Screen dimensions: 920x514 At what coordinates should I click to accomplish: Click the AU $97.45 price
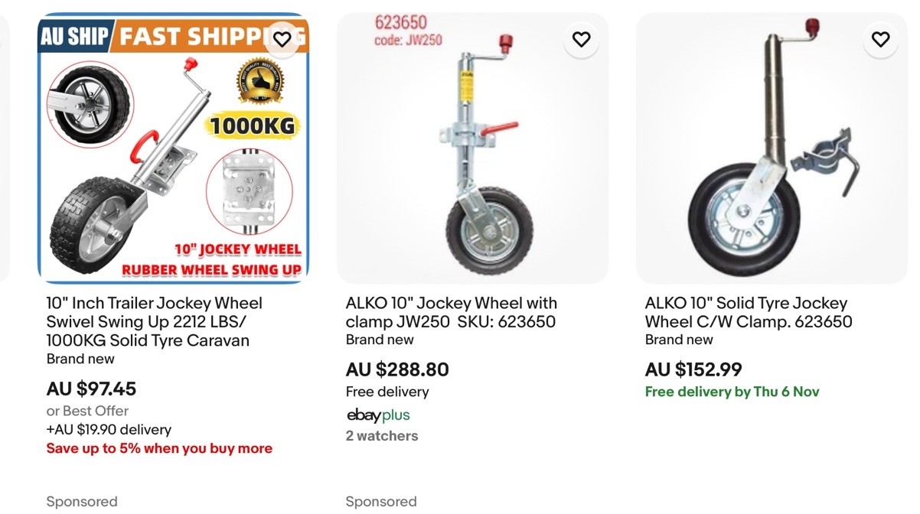[x=91, y=389]
